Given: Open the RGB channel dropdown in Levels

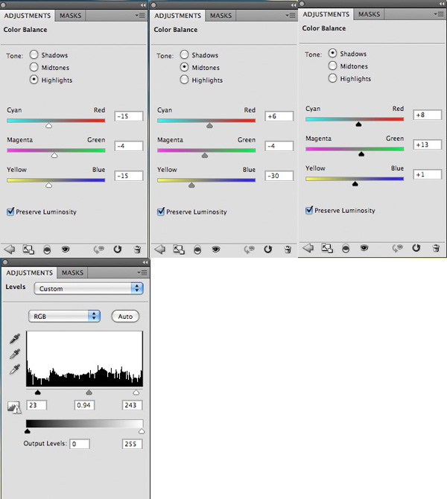Looking at the screenshot, I should [x=64, y=317].
